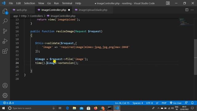Open the Run and Debug view

coord(5,41)
